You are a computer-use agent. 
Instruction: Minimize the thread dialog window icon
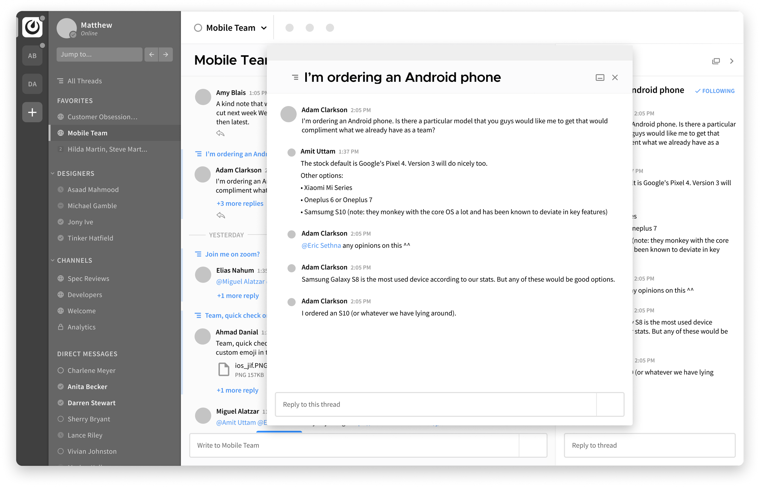[x=600, y=78]
